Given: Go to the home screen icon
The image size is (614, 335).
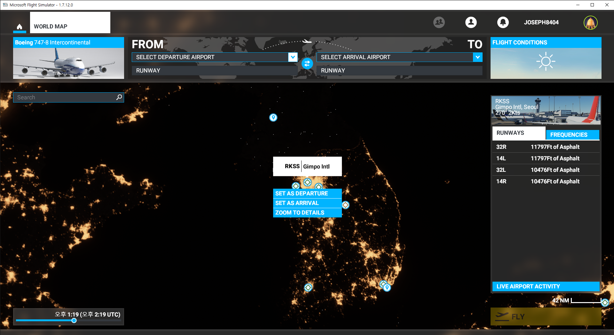Looking at the screenshot, I should pos(20,27).
